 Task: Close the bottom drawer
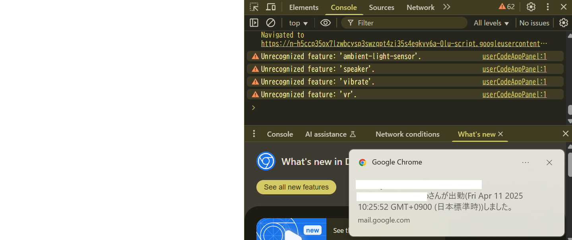click(565, 134)
